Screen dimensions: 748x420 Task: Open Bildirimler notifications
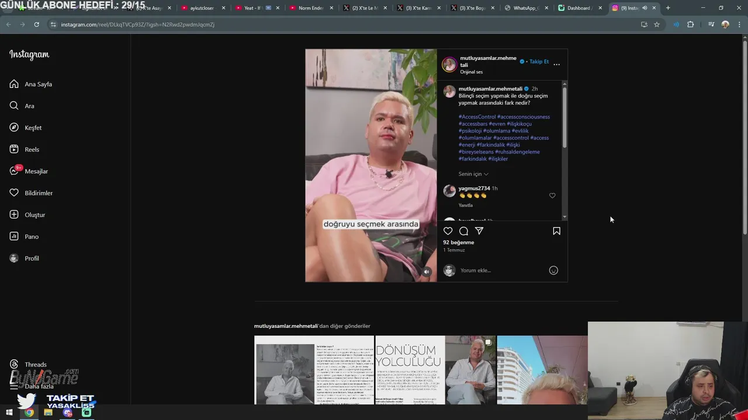[x=31, y=193]
